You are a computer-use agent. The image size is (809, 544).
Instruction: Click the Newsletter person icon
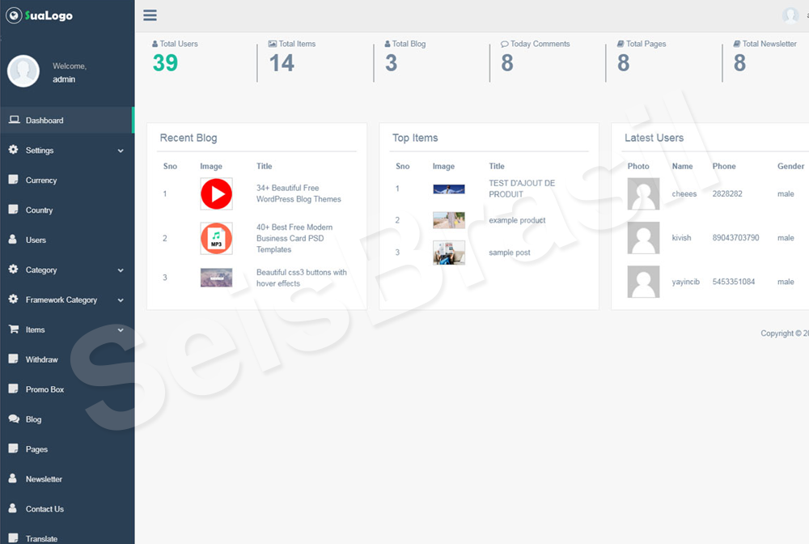pos(13,478)
